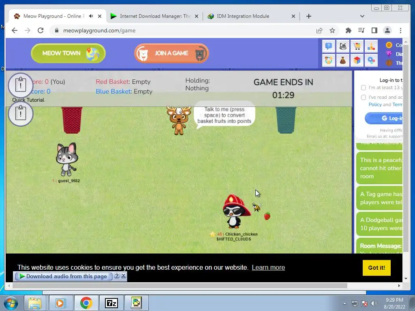Image resolution: width=415 pixels, height=311 pixels.
Task: Open a new browser tab
Action: click(308, 16)
